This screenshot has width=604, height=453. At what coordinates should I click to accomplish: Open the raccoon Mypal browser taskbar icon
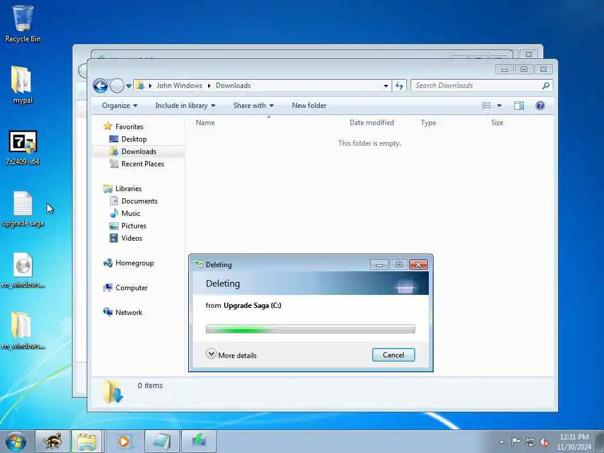click(52, 441)
